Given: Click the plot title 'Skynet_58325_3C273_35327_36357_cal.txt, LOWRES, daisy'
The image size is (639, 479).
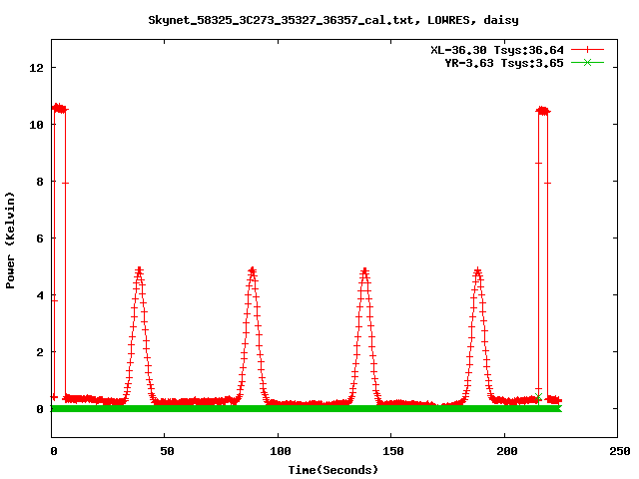Looking at the screenshot, I should click(333, 20).
